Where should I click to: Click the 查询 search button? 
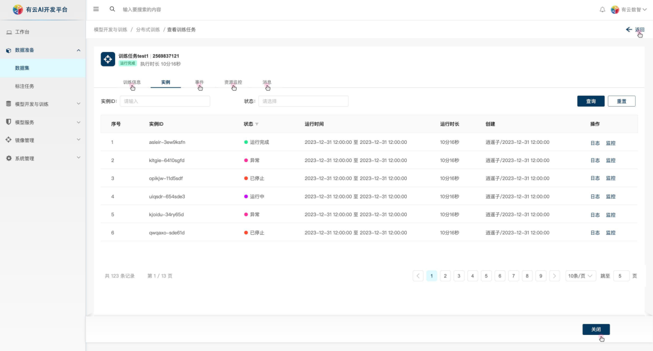591,101
